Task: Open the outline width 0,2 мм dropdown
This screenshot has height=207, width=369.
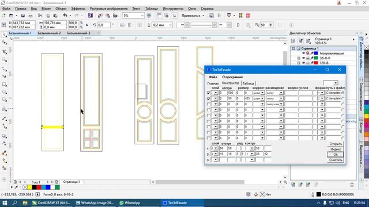Action: 171,25
